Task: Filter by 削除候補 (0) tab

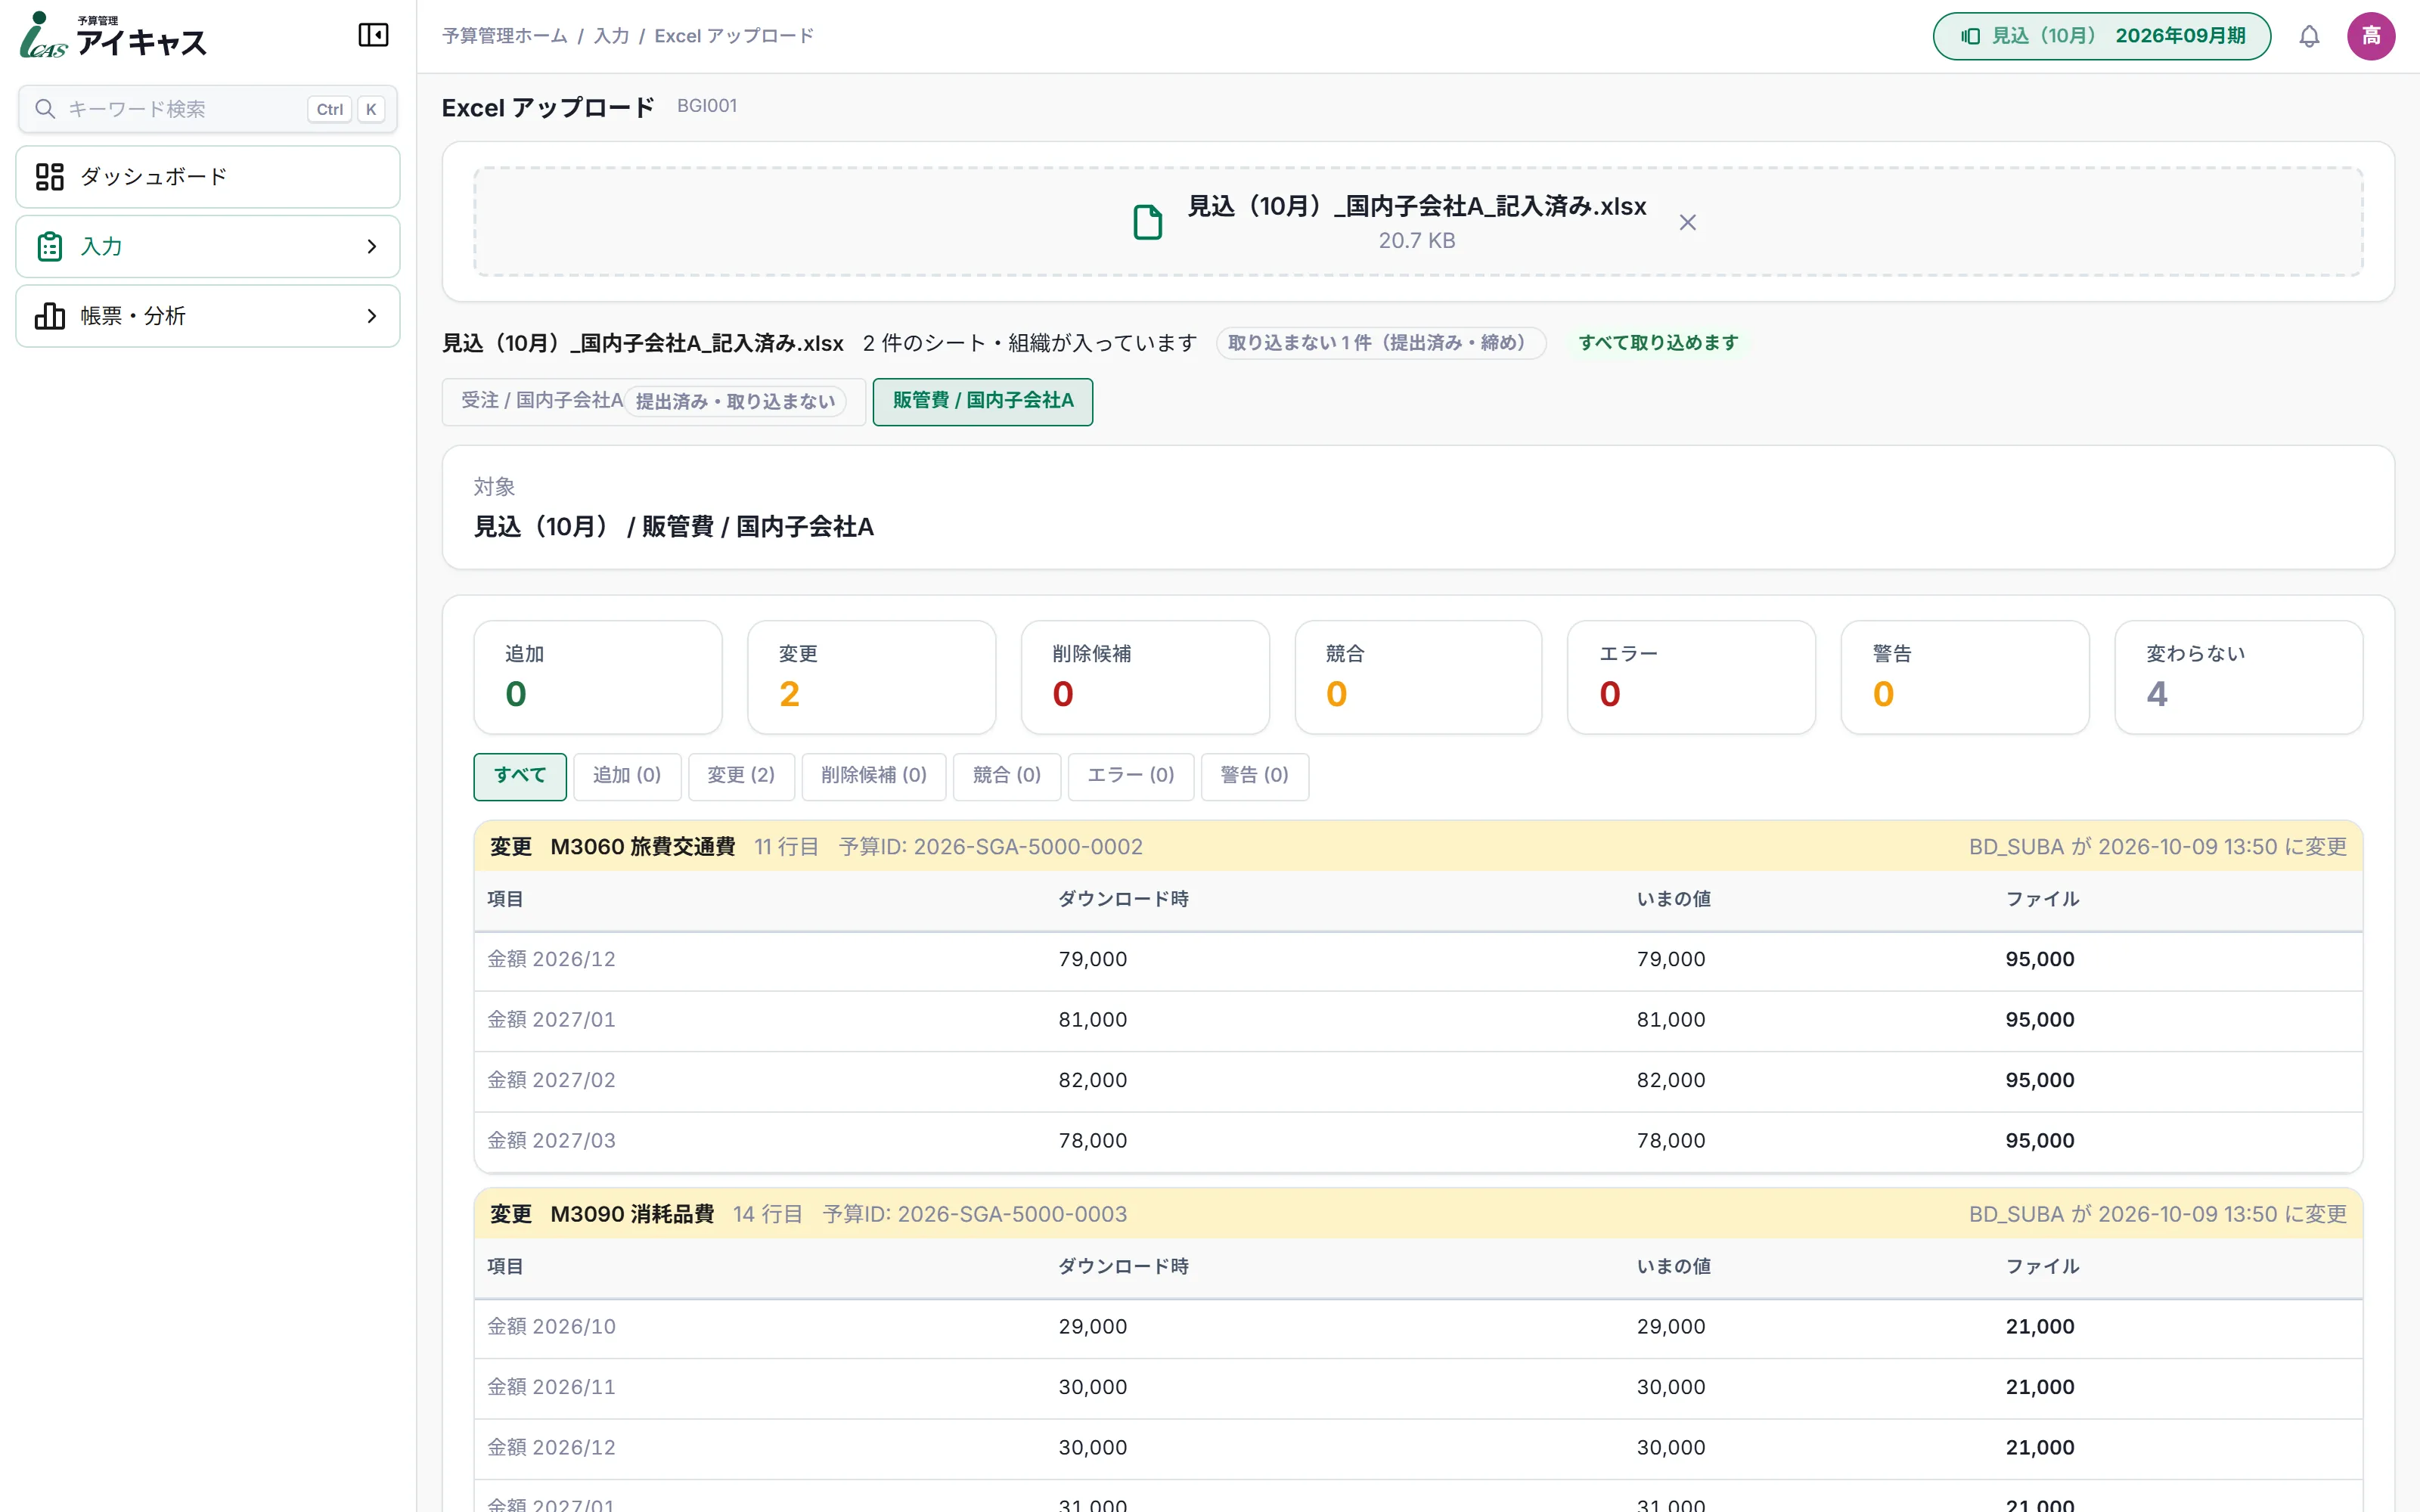Action: pos(874,777)
